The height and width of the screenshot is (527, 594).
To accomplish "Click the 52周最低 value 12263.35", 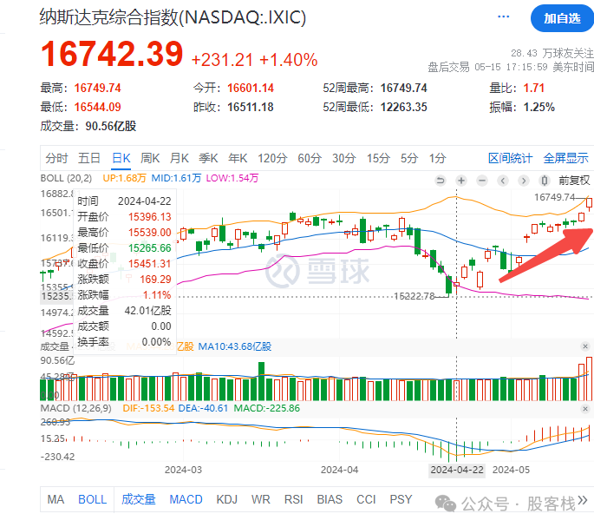I will 403,107.
